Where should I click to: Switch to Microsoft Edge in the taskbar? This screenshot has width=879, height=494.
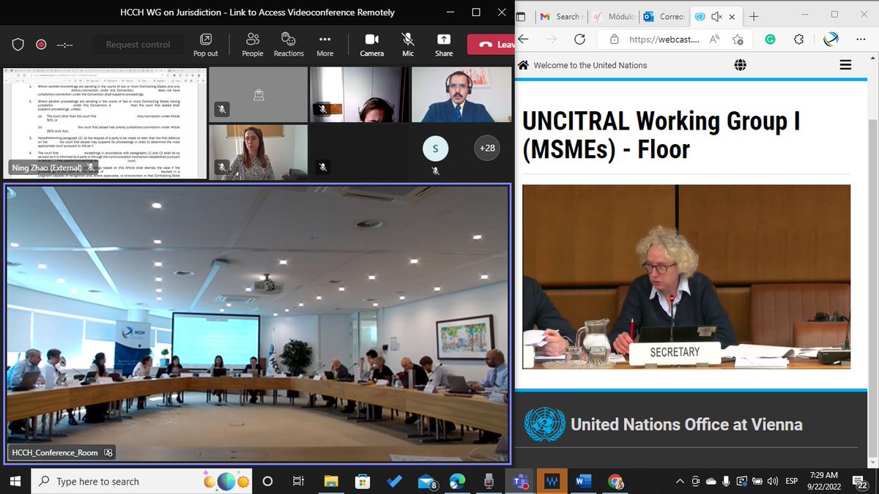tap(457, 481)
